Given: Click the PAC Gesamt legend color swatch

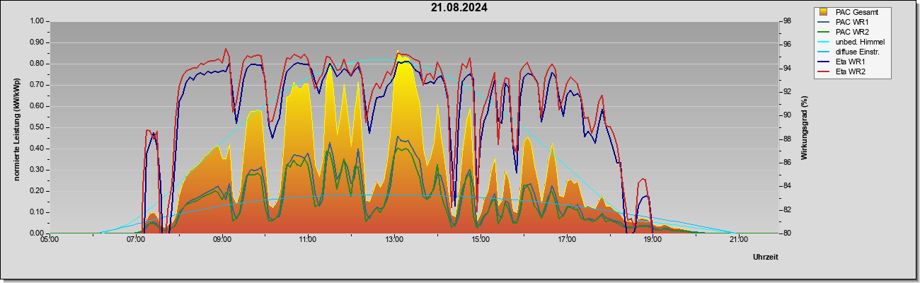Looking at the screenshot, I should tap(824, 12).
